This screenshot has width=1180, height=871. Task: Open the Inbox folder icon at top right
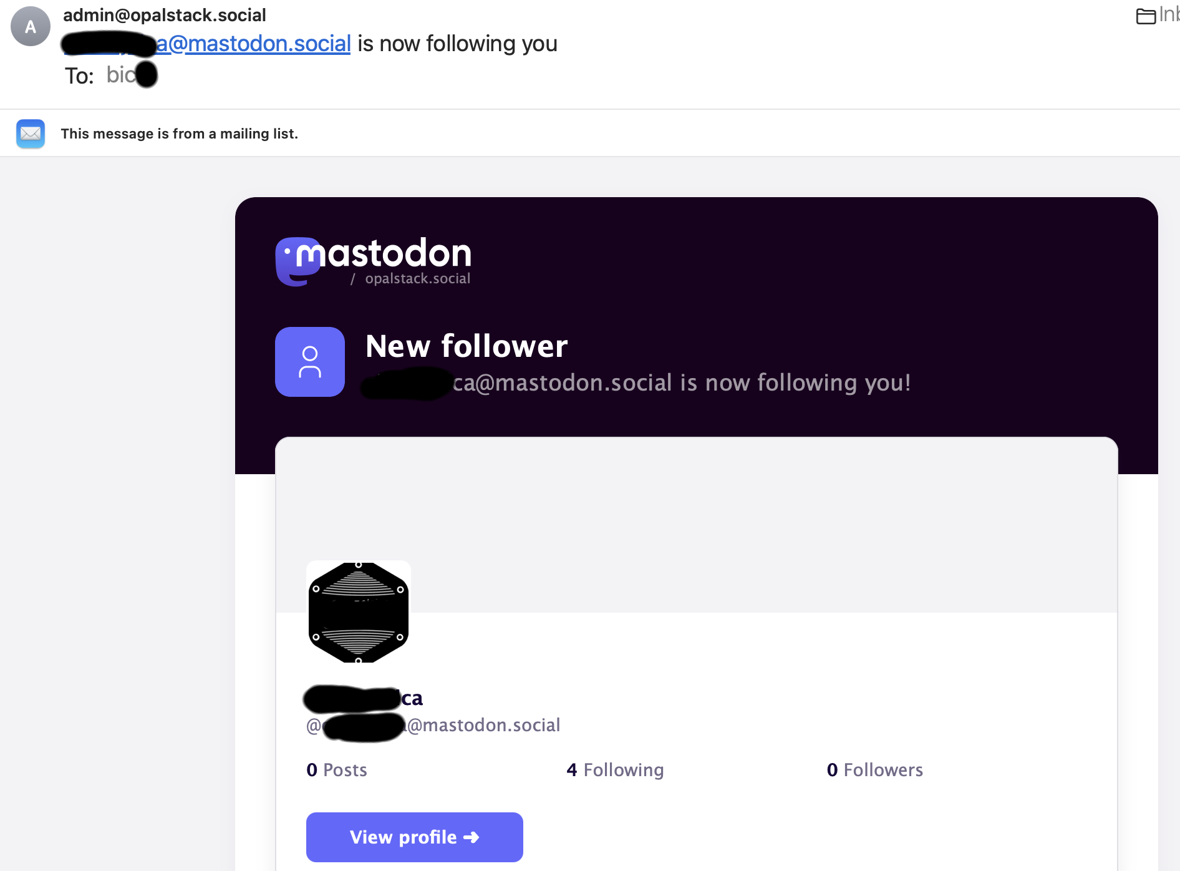tap(1146, 16)
